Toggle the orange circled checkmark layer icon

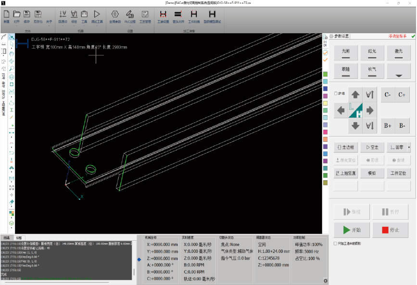pos(325,53)
